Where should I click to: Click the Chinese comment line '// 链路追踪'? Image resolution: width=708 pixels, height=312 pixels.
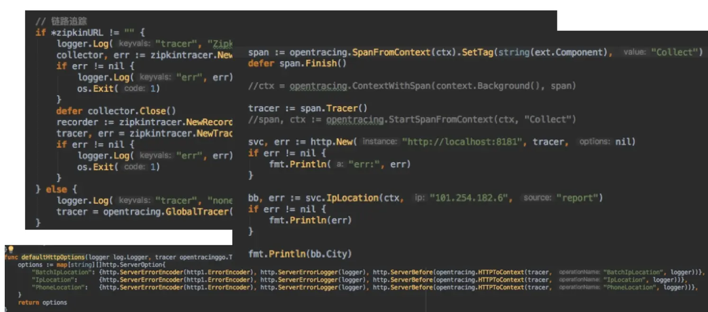coord(61,22)
